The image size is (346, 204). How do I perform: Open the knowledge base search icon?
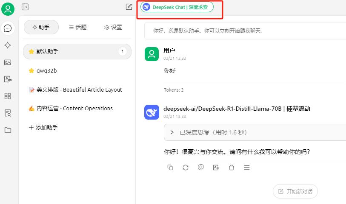click(8, 113)
